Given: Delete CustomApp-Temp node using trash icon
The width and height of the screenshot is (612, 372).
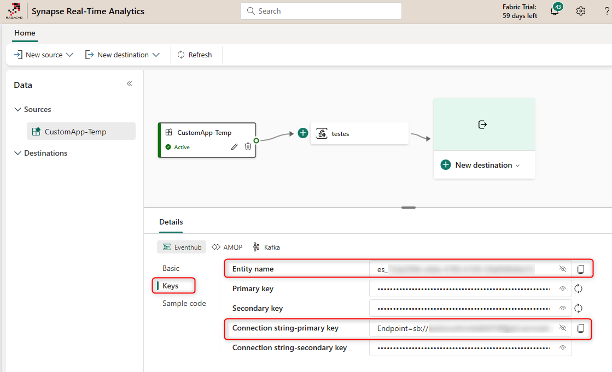Looking at the screenshot, I should [x=248, y=146].
